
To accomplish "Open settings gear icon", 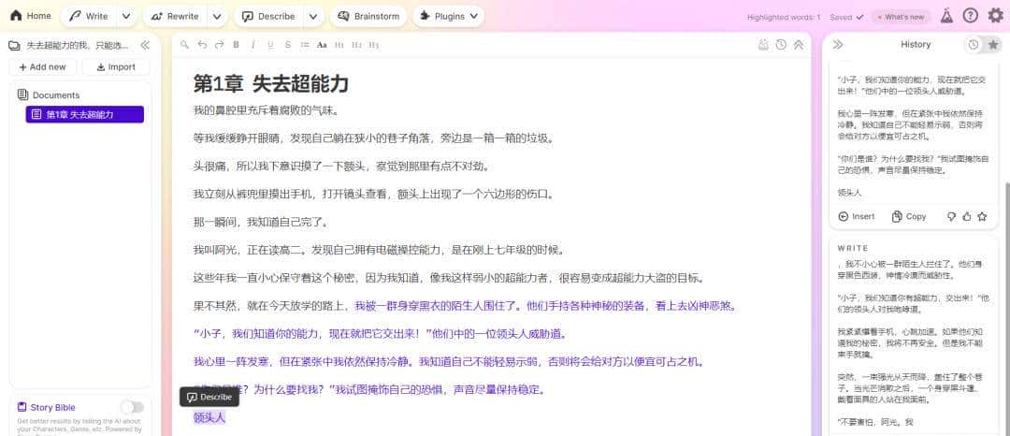I will 995,16.
